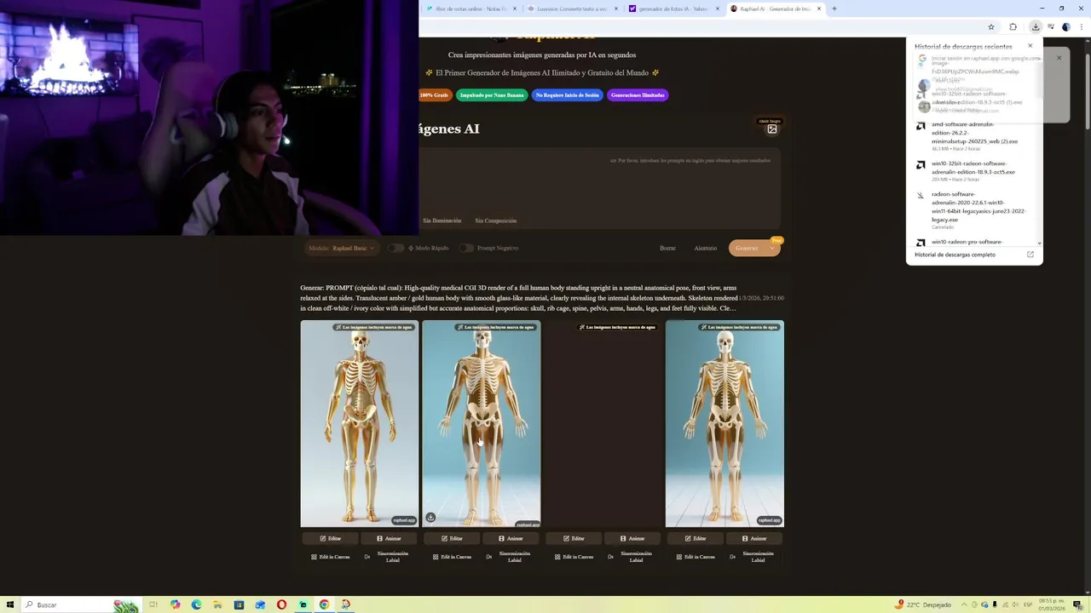
Task: Open Microsoft Edge from the taskbar
Action: tap(196, 604)
